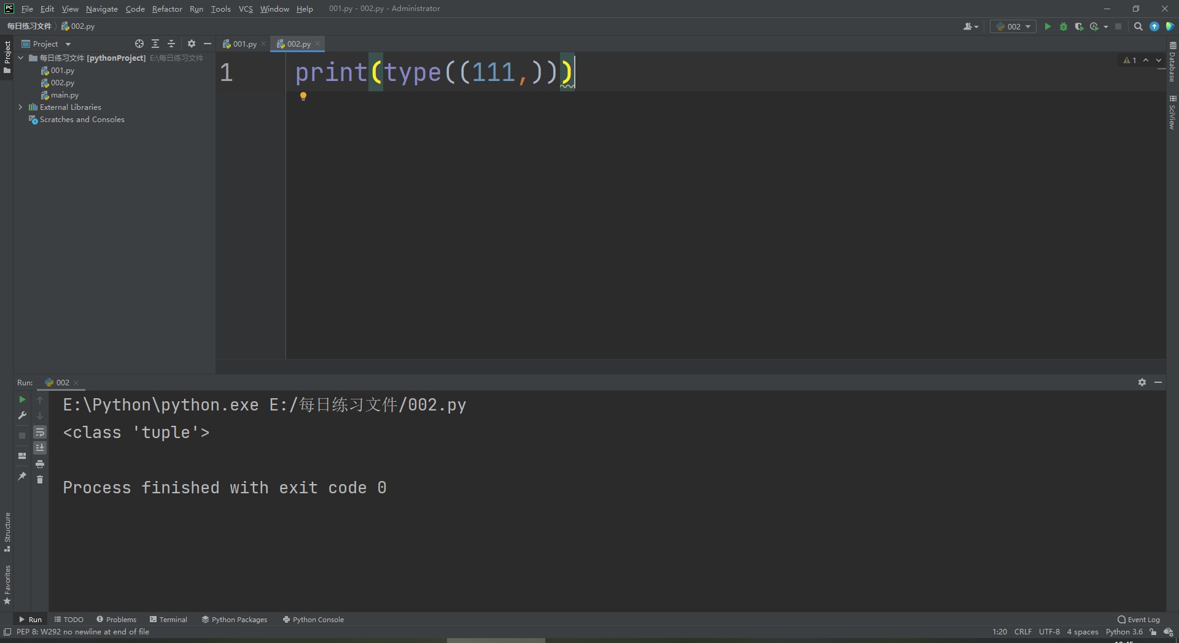Screen dimensions: 1179x643
Task: Open the dropdown arrow beside Profile icon
Action: click(x=1105, y=26)
